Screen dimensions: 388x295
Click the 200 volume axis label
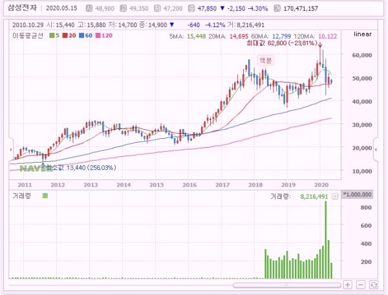366,261
